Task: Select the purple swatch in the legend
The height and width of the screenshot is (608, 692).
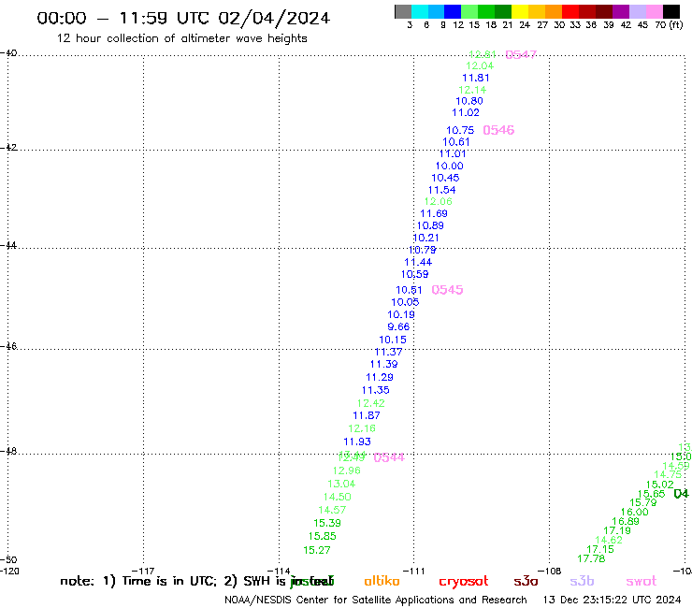Action: (620, 11)
